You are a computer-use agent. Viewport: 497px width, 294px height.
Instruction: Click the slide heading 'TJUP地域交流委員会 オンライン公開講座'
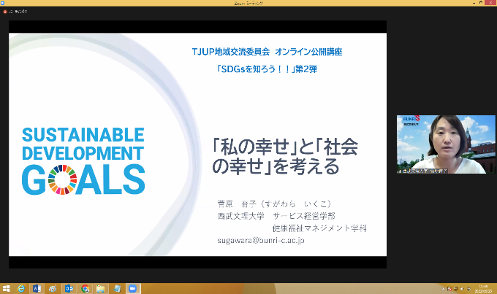click(267, 52)
